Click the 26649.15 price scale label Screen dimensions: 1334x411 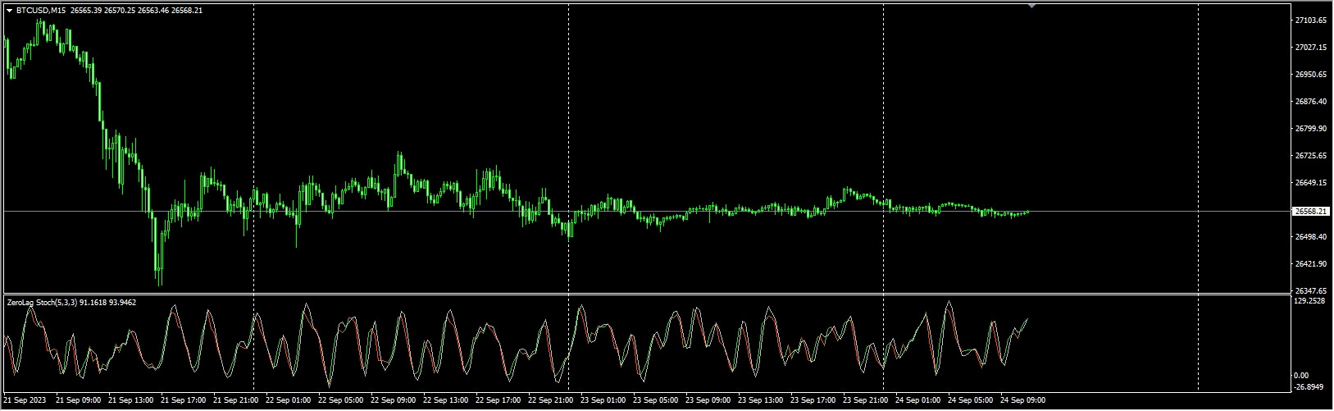click(x=1309, y=183)
